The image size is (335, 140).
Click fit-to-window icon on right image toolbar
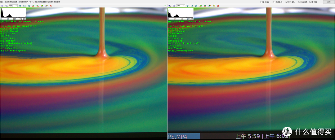[196, 6]
